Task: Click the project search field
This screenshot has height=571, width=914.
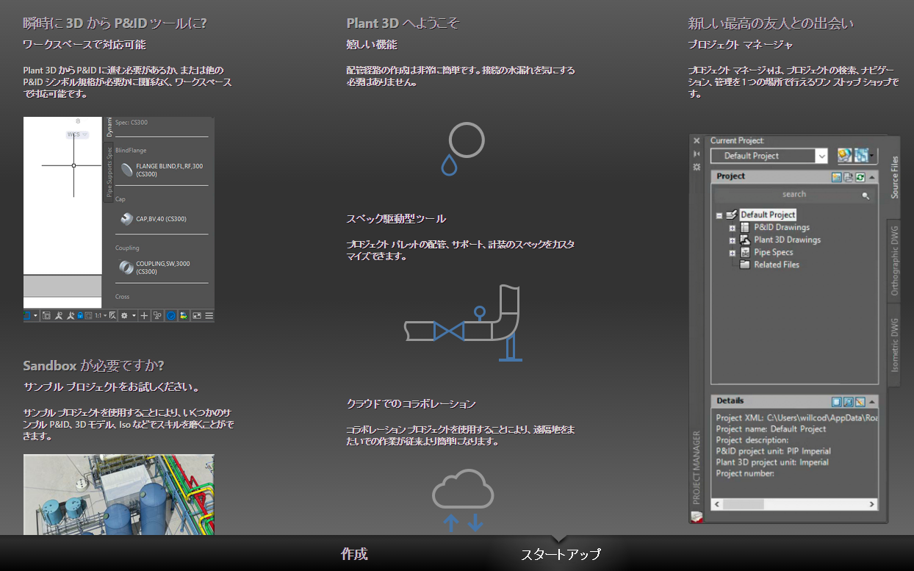Action: [794, 195]
